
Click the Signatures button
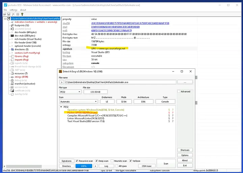click(66, 161)
